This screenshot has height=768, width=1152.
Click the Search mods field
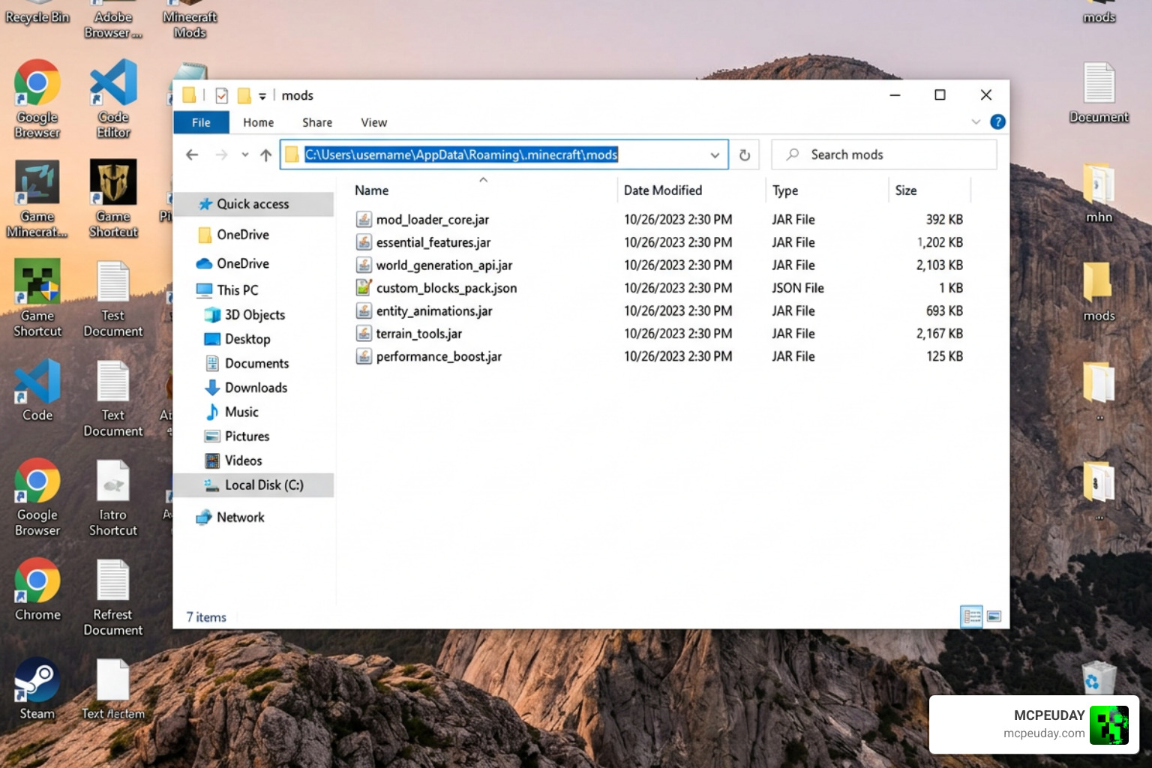tap(884, 154)
